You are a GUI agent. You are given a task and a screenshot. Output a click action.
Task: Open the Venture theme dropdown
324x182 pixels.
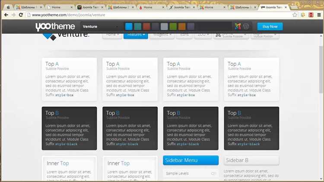tap(100, 26)
